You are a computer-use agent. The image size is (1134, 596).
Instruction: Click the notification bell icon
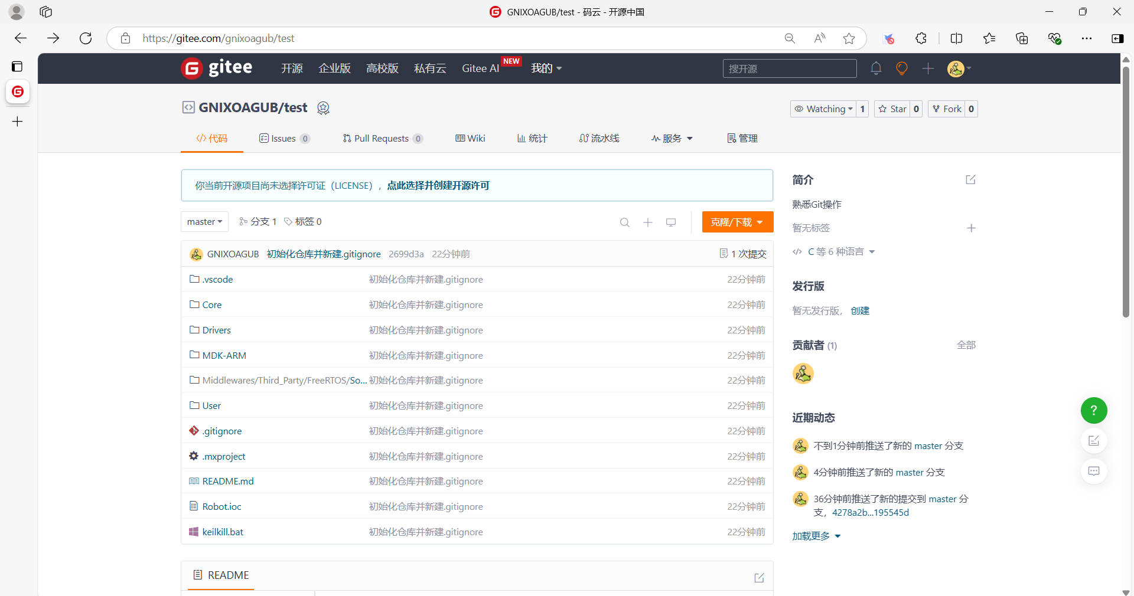(x=876, y=68)
